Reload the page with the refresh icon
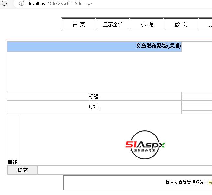This screenshot has width=212, height=195. coord(4,3)
